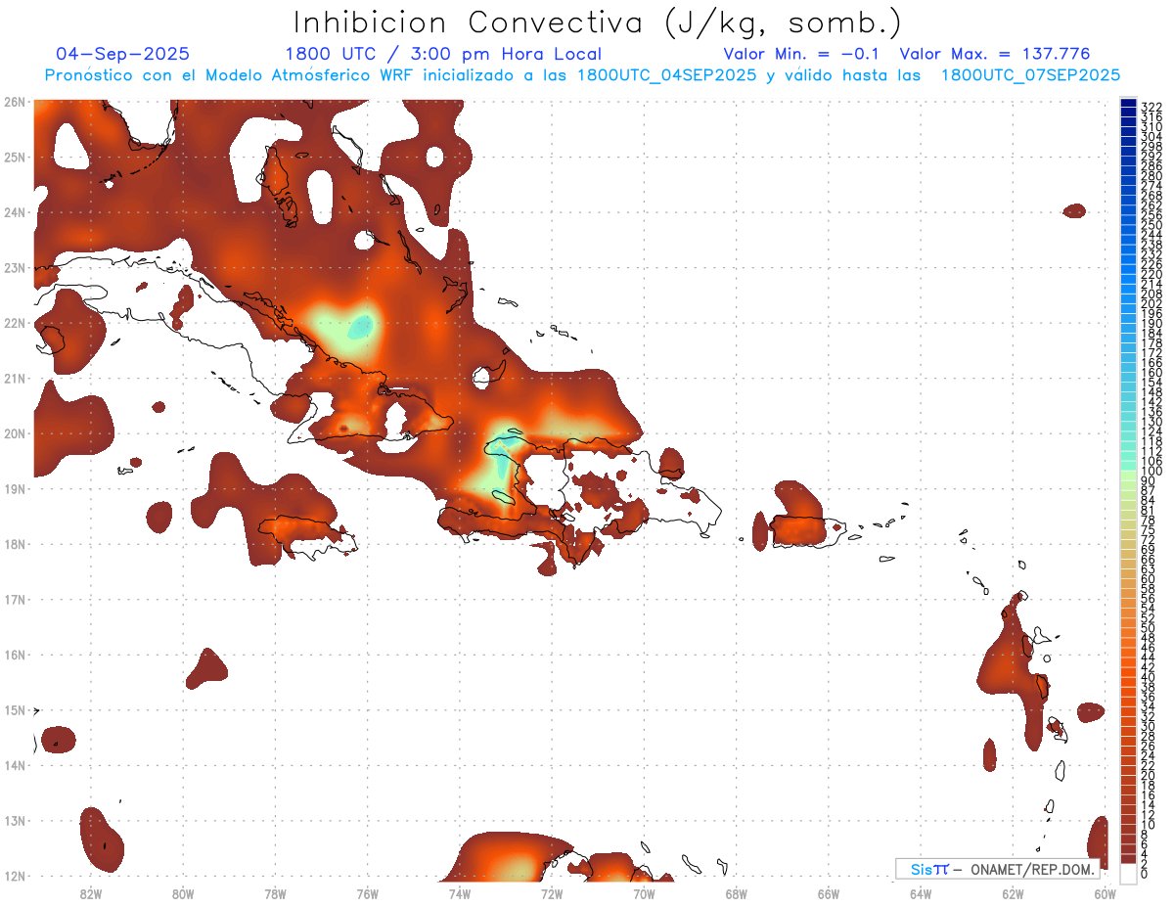This screenshot has height=907, width=1174.
Task: Click the '74W' longitude label
Action: [460, 893]
